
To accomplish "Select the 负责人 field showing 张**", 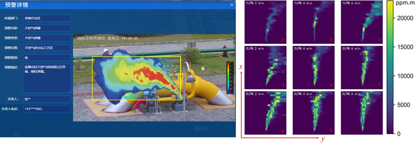I will (x=47, y=99).
